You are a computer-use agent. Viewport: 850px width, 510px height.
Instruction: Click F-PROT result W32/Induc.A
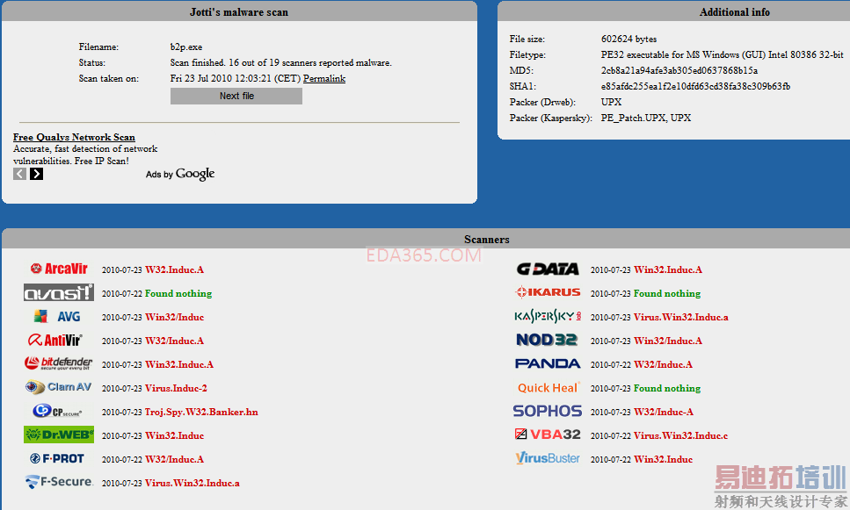click(x=175, y=460)
